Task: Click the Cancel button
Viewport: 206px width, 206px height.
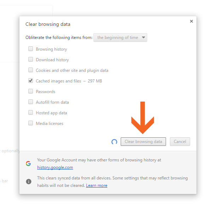Action: [x=180, y=142]
